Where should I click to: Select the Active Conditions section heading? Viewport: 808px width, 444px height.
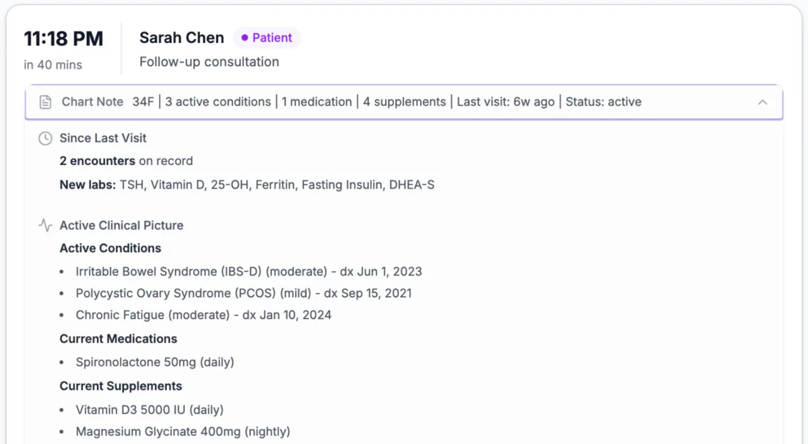(x=110, y=248)
